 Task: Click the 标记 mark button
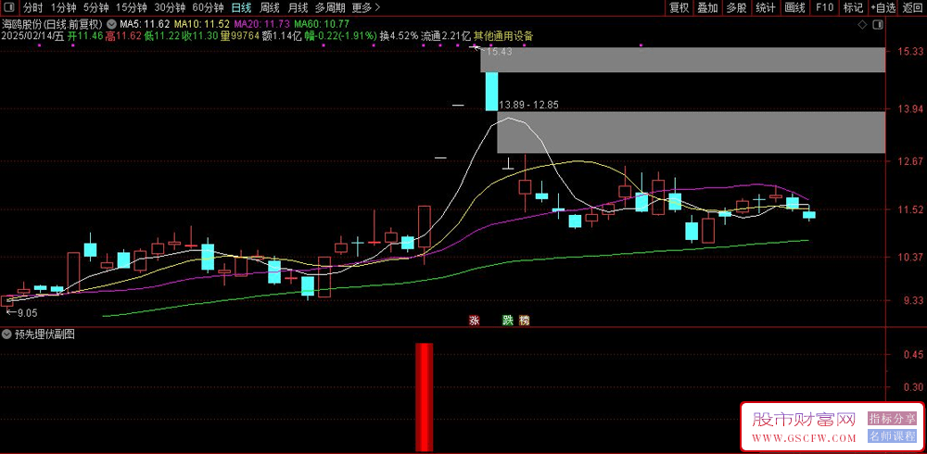click(853, 7)
